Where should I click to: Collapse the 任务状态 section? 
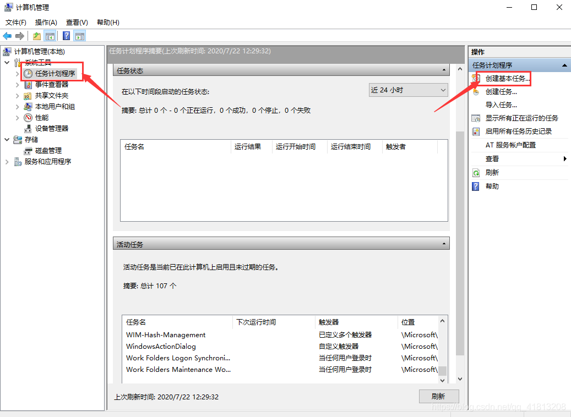(444, 70)
